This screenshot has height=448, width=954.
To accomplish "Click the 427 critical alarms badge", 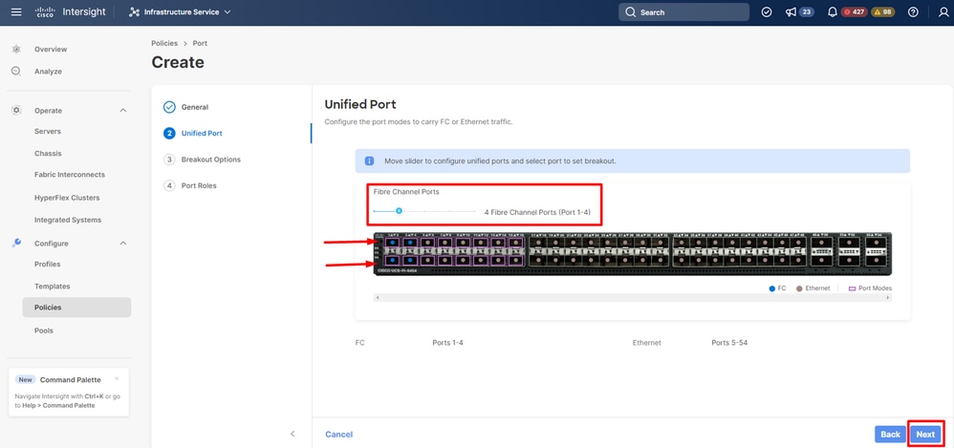I will coord(855,12).
